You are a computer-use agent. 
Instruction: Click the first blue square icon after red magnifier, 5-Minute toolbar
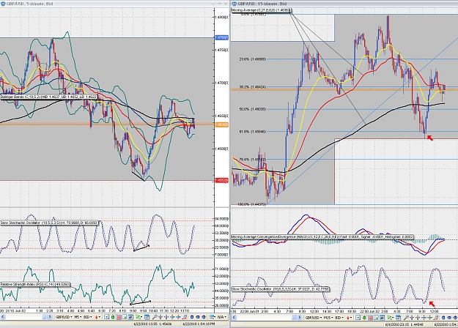(x=192, y=317)
